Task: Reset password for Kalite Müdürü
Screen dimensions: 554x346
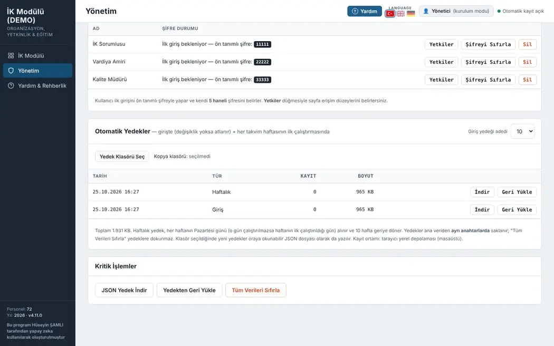Action: [x=488, y=80]
